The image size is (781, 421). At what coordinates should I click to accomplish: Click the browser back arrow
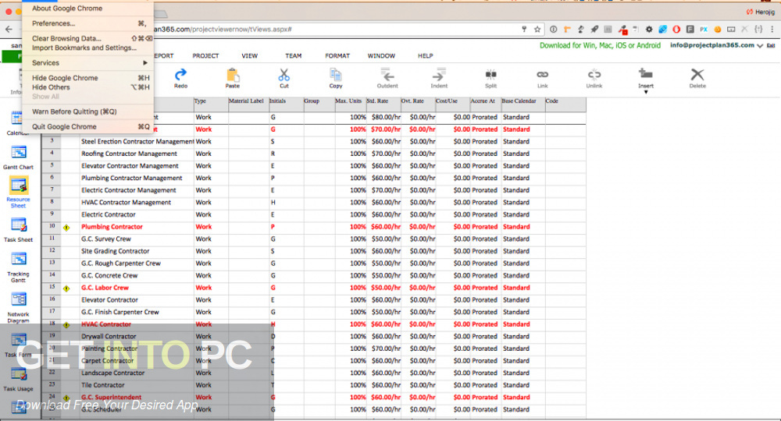click(x=9, y=30)
